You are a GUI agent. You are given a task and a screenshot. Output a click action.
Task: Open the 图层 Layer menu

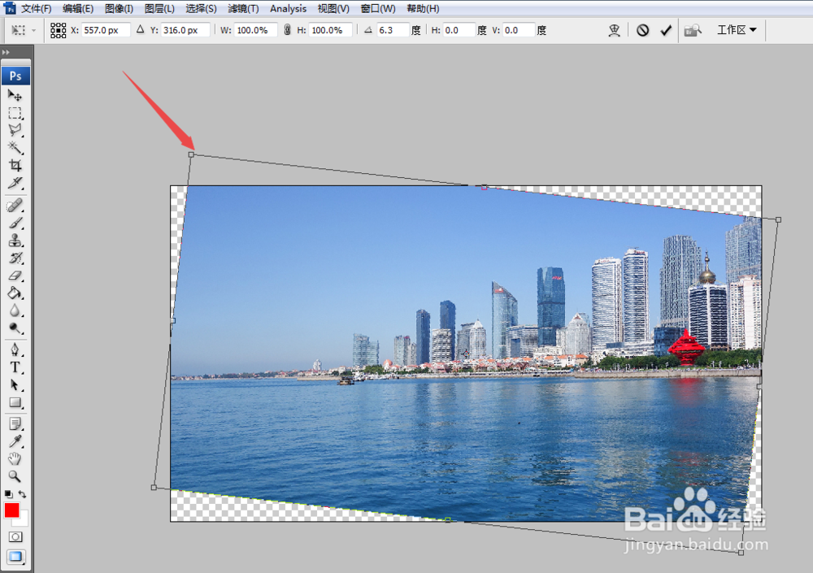pos(159,8)
